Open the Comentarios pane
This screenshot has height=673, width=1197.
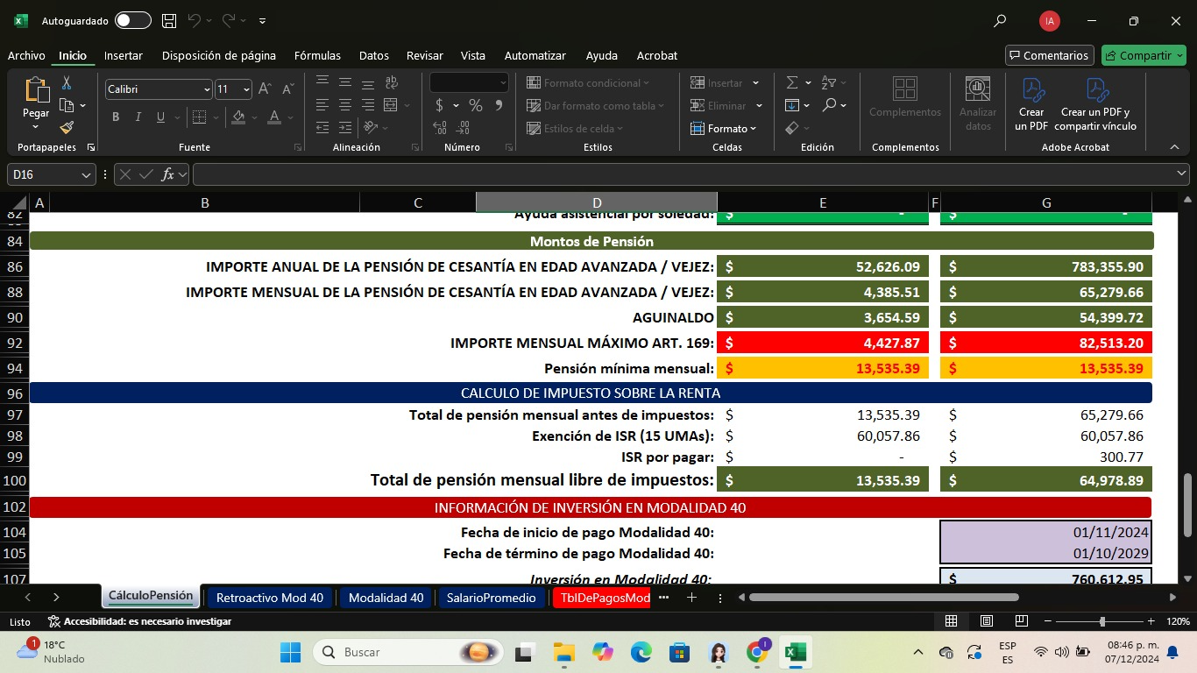(1049, 55)
